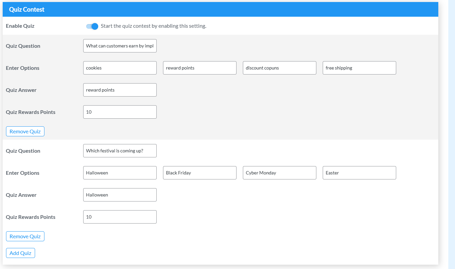The width and height of the screenshot is (455, 269).
Task: Click the 'reward points' option field
Action: pyautogui.click(x=199, y=68)
